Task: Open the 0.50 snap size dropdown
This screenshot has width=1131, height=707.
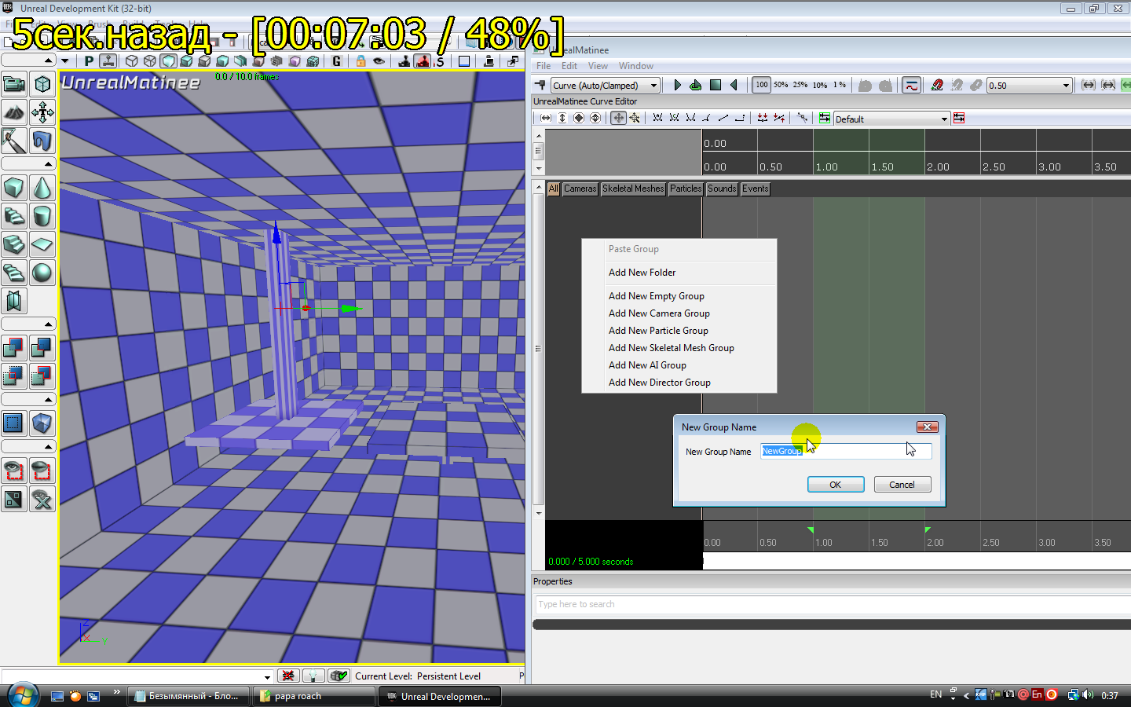Action: tap(1030, 85)
